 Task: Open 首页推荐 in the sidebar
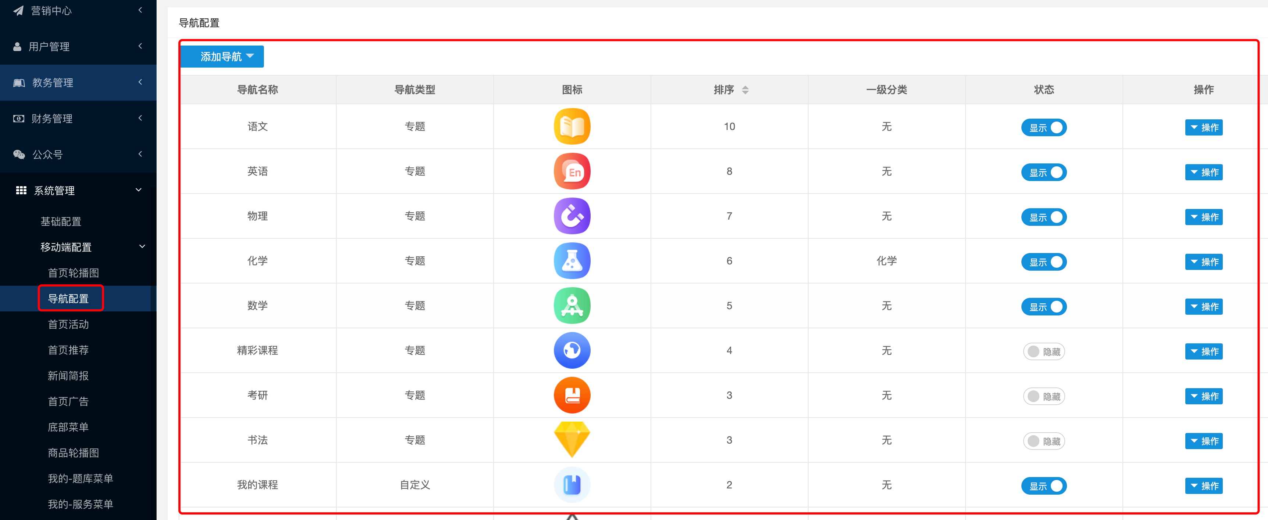click(x=68, y=350)
